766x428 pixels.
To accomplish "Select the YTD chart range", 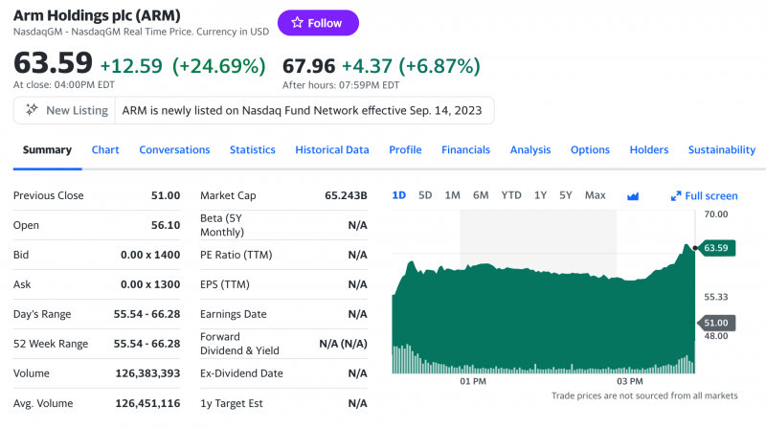I will 511,195.
